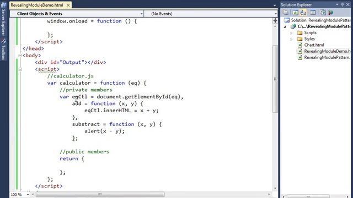Open the active documents list arrow
The height and width of the screenshot is (198, 353).
(x=275, y=5)
